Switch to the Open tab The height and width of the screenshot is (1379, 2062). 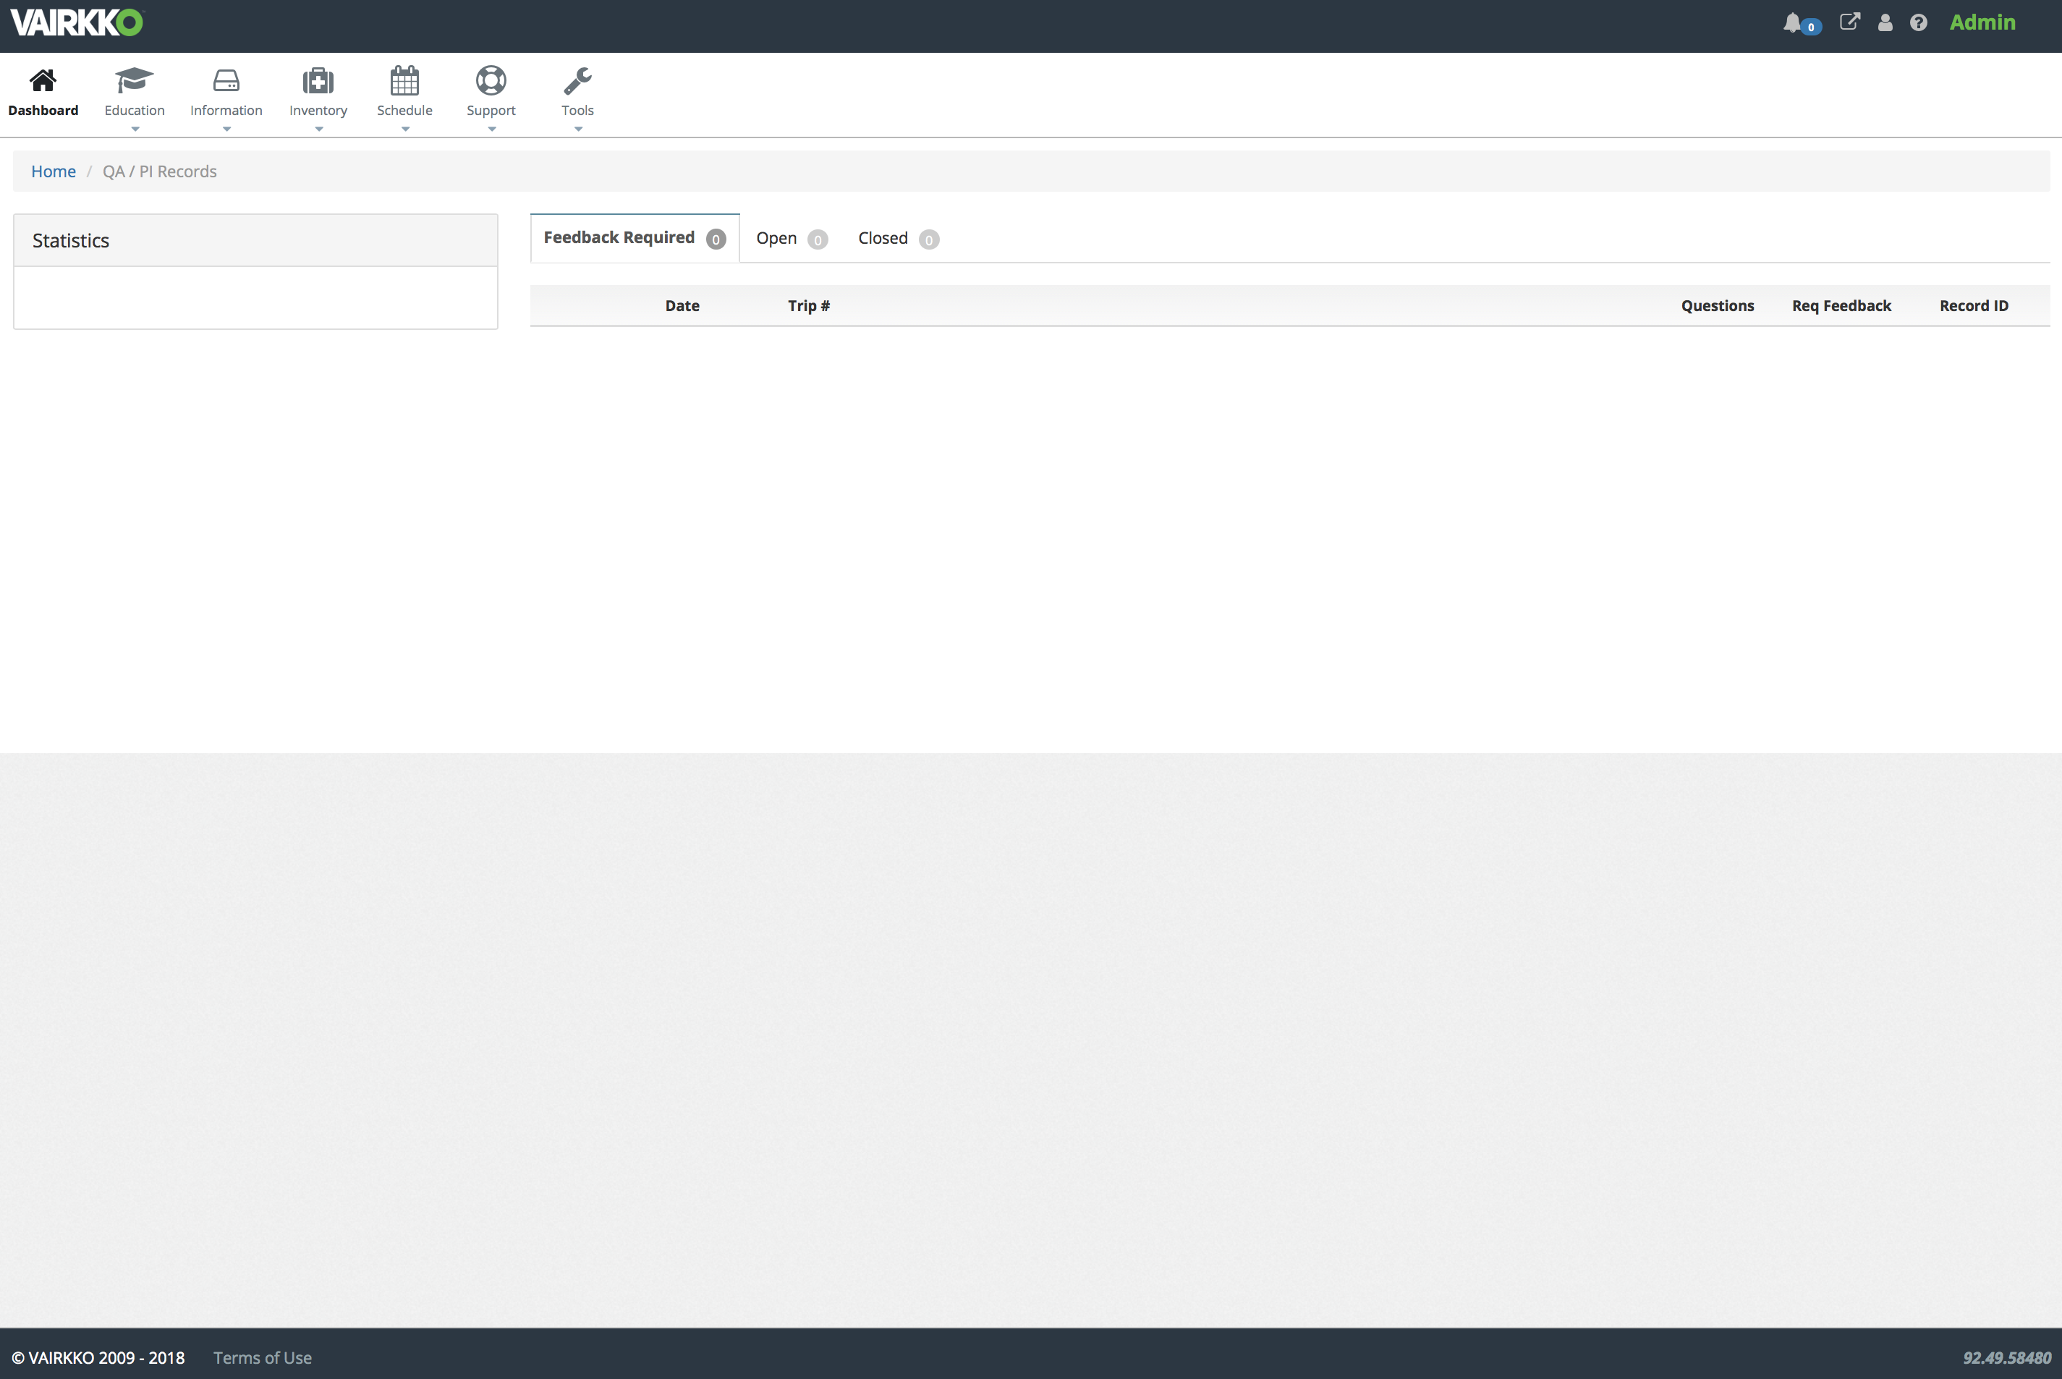(x=776, y=237)
